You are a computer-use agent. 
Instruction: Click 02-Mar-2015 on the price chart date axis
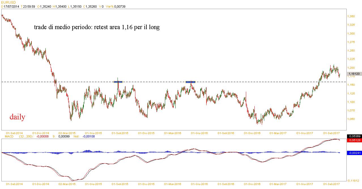[67, 133]
